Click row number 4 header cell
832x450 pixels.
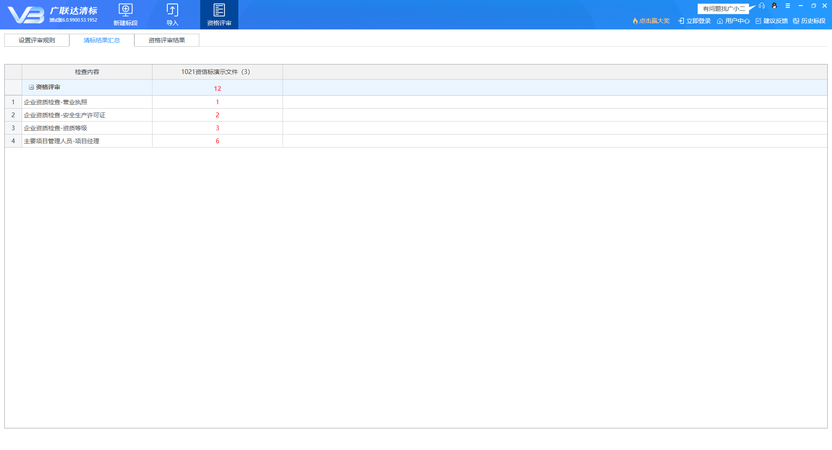(x=13, y=141)
